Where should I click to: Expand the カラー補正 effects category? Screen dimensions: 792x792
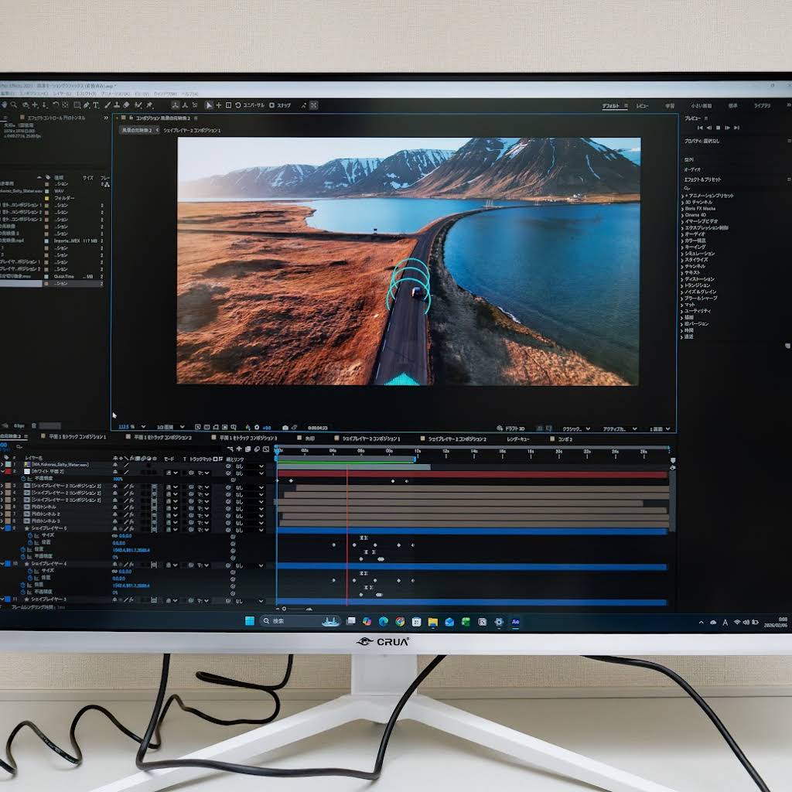[x=682, y=241]
